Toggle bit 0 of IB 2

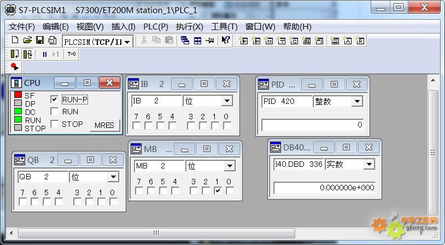point(227,125)
